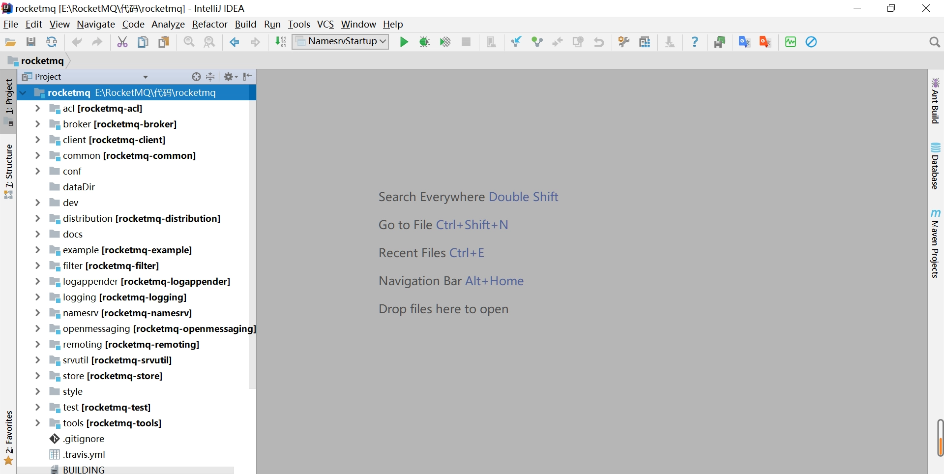
Task: Open the Project Structure icon
Action: (645, 42)
